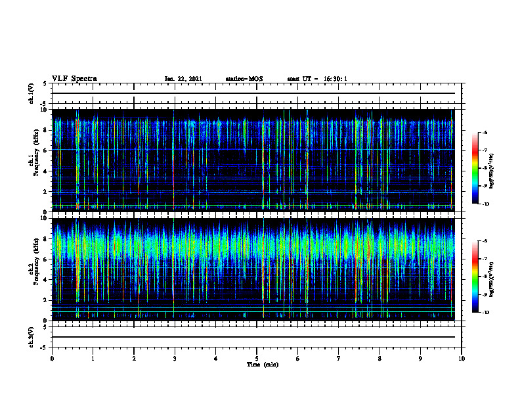Click time axis tick label "10"
The image size is (520, 402).
click(462, 359)
